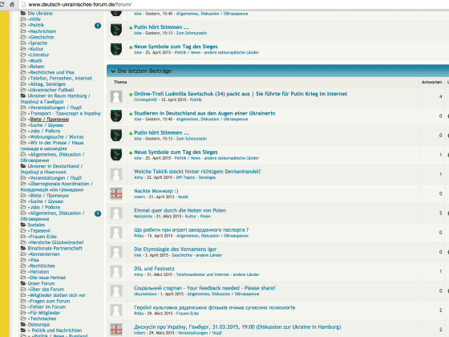Viewport: 449px width, 337px height.
Task: Sort by the Thema column header
Action: [120, 82]
